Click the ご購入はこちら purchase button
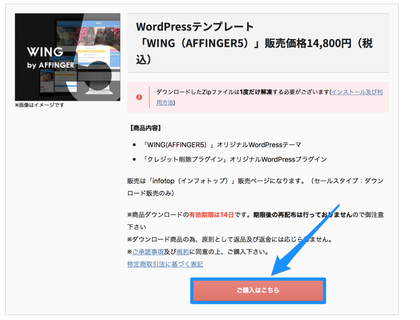 (258, 290)
